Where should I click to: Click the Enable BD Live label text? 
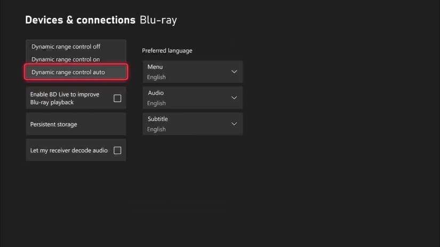(65, 98)
